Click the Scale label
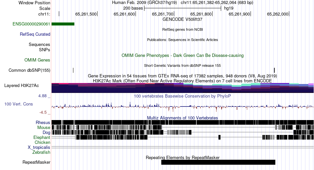 tap(45, 8)
